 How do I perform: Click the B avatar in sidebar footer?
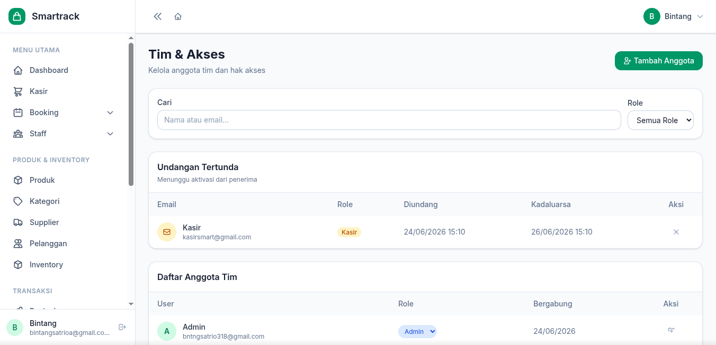click(15, 328)
